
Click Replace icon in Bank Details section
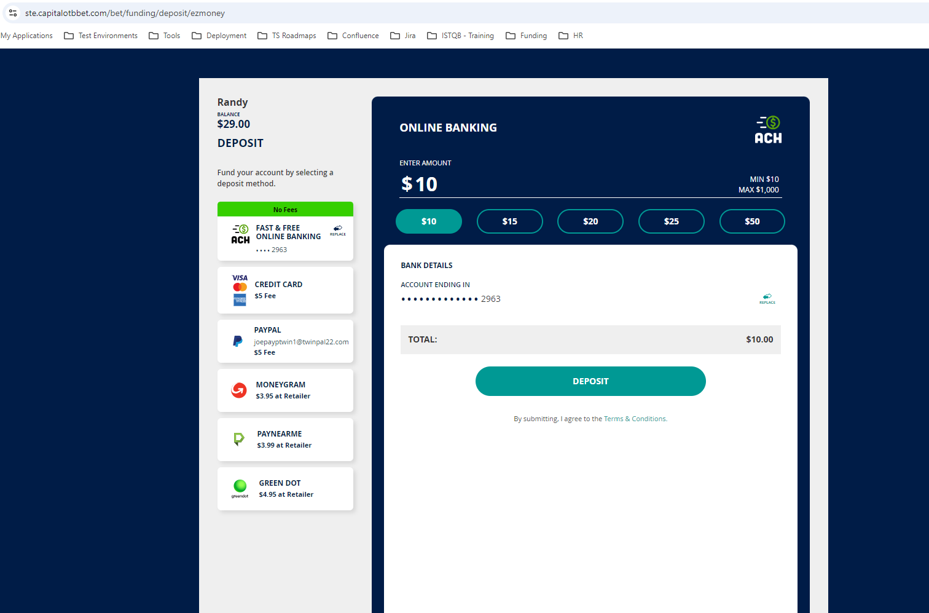click(767, 299)
